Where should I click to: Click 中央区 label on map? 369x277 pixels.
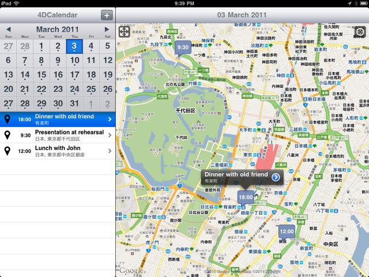tap(330, 244)
